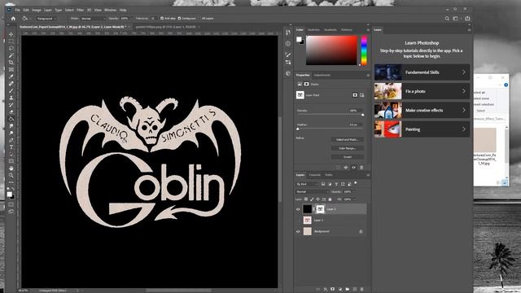Click the Density slider handle
The width and height of the screenshot is (521, 293).
[362, 115]
